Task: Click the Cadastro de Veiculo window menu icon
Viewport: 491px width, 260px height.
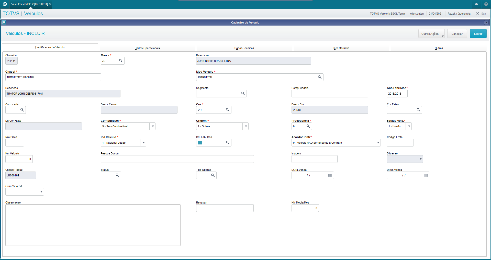Action: point(4,22)
